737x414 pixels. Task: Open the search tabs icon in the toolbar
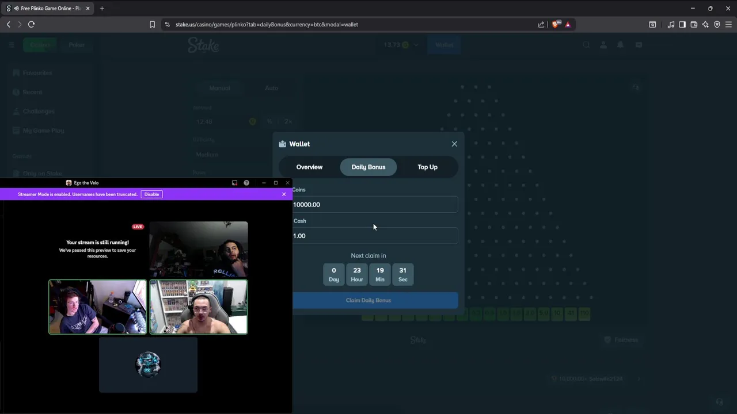652,24
